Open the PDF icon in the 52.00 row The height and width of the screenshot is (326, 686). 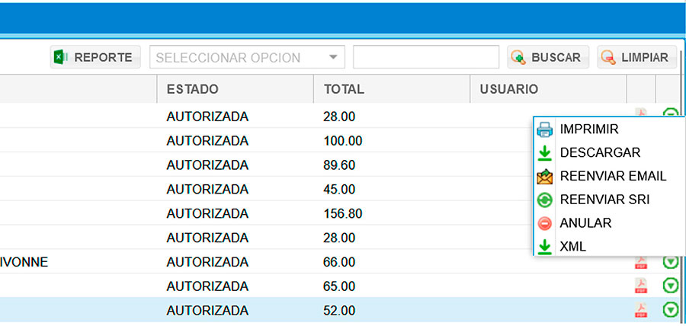pos(641,310)
